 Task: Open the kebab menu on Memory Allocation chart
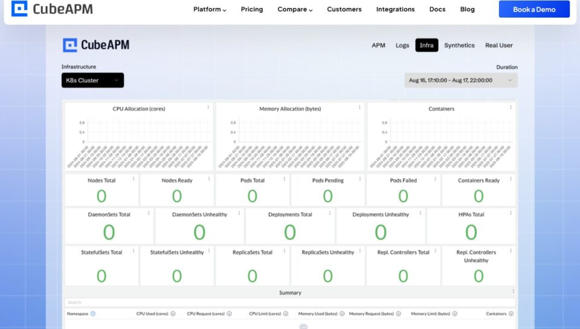(359, 107)
